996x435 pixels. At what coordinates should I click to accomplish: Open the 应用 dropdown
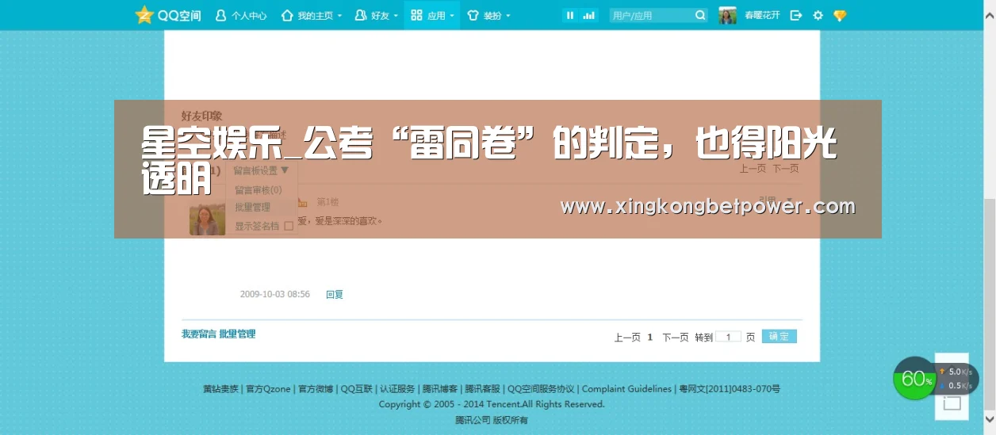[x=432, y=15]
